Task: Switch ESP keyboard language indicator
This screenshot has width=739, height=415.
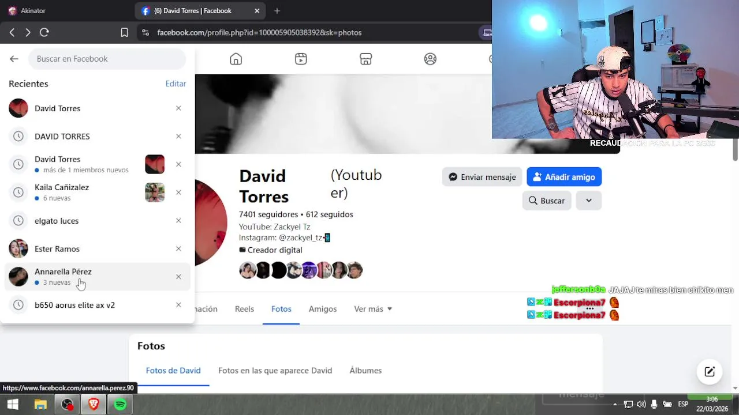Action: click(683, 405)
